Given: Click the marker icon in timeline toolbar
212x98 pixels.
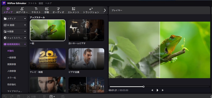Looking at the screenshot, I should (44, 96).
